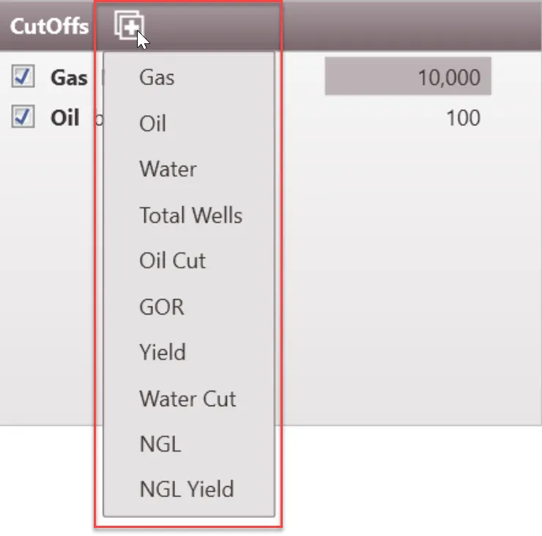Choose GOR from the list
This screenshot has height=536, width=542.
coord(161,306)
